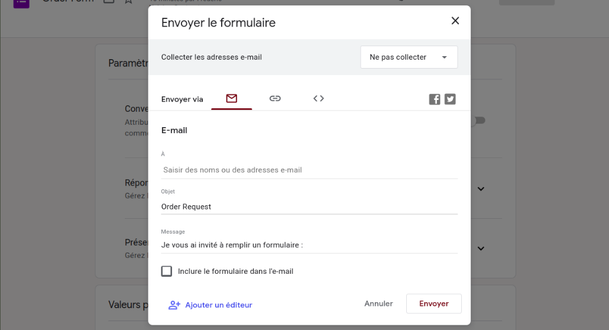
Task: Click the move to folder icon
Action: click(x=109, y=2)
